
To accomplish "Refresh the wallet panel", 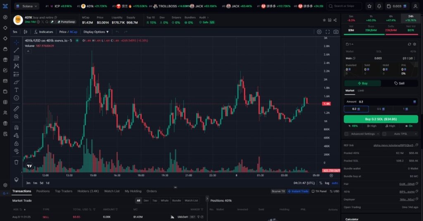I will pos(409,44).
